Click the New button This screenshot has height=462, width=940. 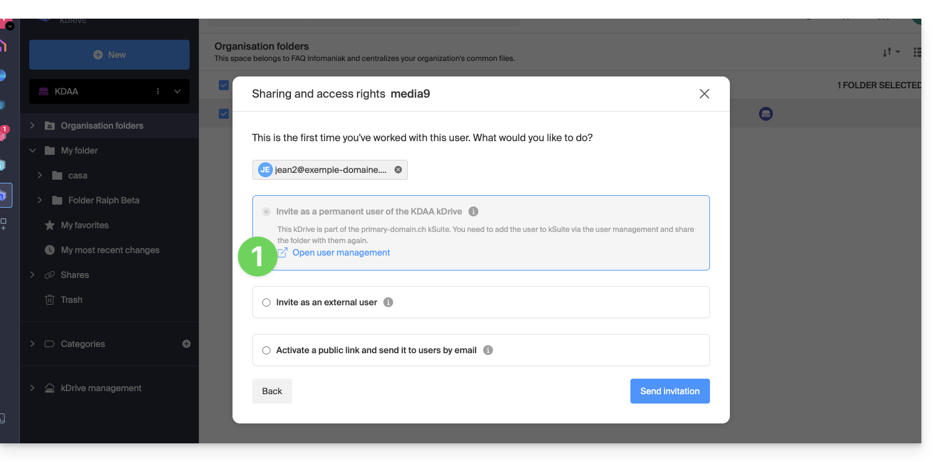click(x=109, y=55)
